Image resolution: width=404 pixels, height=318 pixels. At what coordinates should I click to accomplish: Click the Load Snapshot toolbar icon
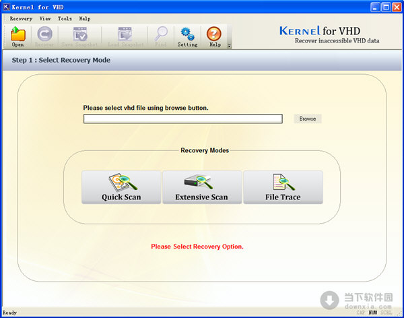[125, 36]
